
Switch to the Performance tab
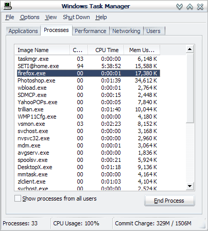[x=91, y=31]
